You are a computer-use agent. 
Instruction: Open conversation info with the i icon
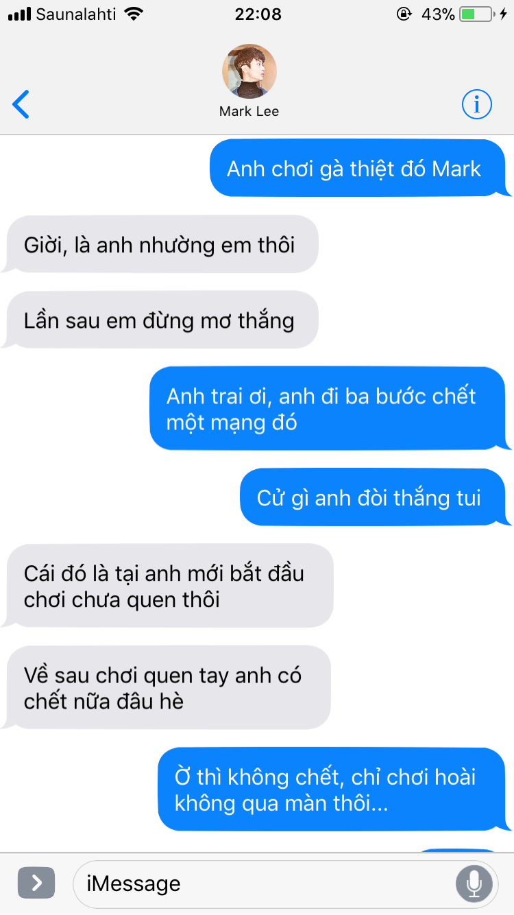pyautogui.click(x=477, y=104)
